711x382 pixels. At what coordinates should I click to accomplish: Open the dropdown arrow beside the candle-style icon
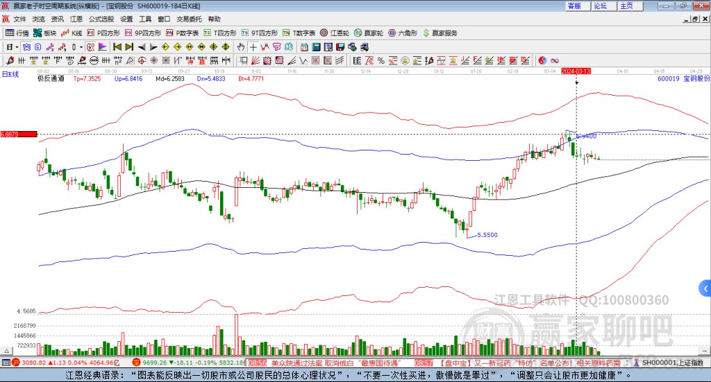click(82, 47)
